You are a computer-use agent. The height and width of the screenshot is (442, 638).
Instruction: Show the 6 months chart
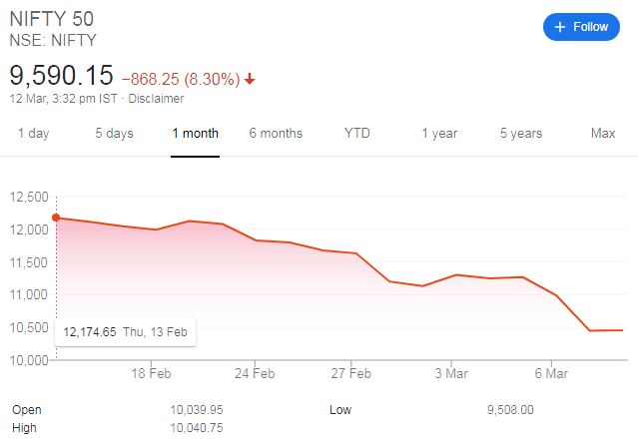[276, 134]
